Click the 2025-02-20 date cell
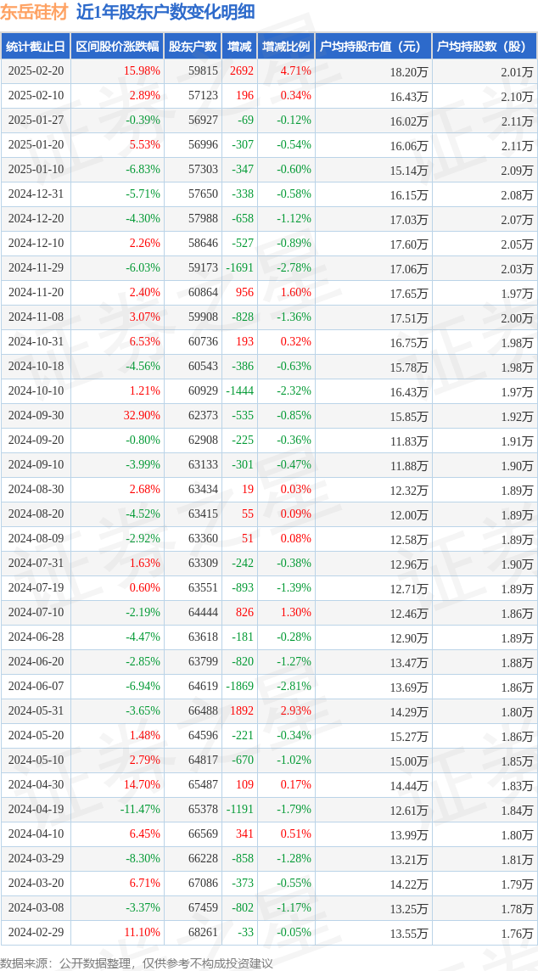Screen dimensions: 538x971 [36, 71]
